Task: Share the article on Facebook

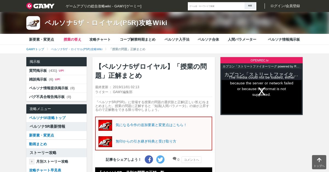Action: [149, 159]
